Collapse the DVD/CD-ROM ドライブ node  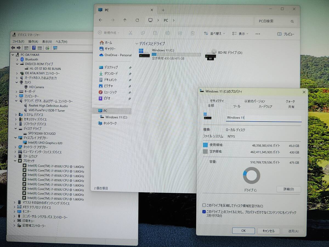tap(17, 64)
